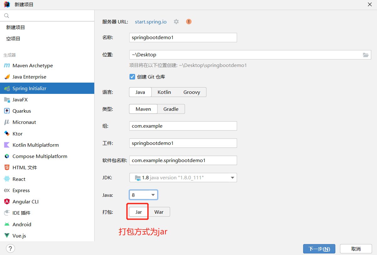
Task: Open folder browser for the 位置 field
Action: click(x=366, y=54)
